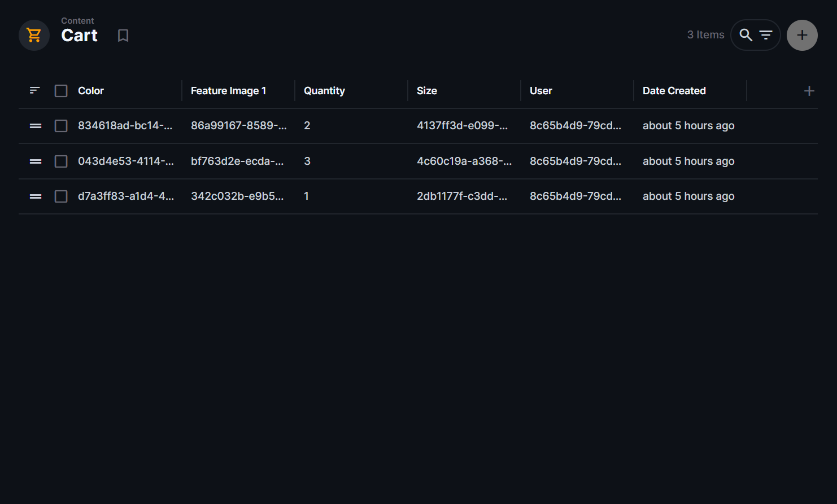
Task: Click the bookmark icon beside the Cart title
Action: click(x=123, y=35)
